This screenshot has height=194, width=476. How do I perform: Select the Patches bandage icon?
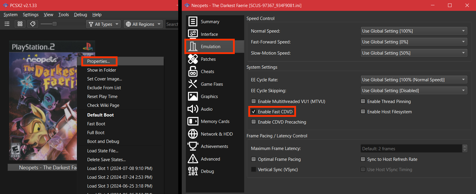tap(193, 59)
